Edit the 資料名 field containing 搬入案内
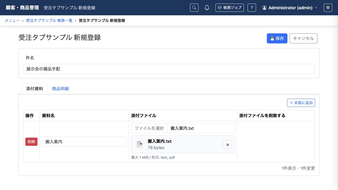The image size is (338, 190). (84, 142)
